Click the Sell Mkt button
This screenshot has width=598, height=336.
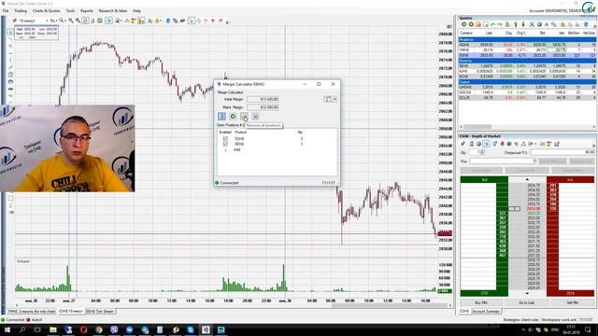[x=573, y=302]
